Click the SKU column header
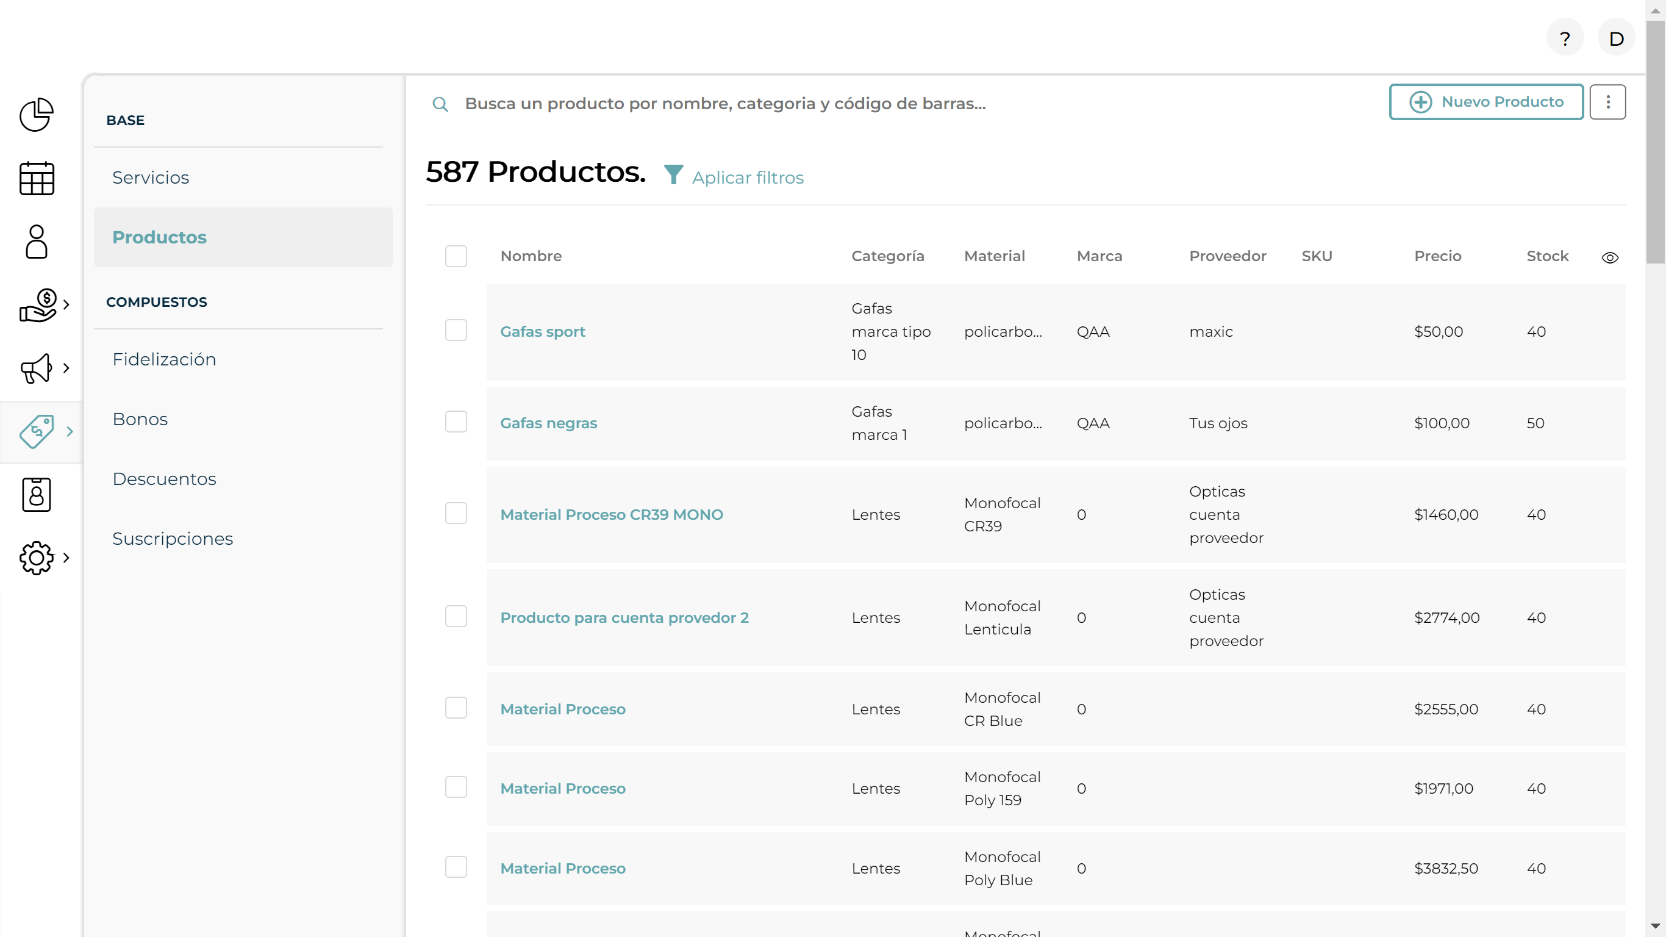 point(1317,256)
